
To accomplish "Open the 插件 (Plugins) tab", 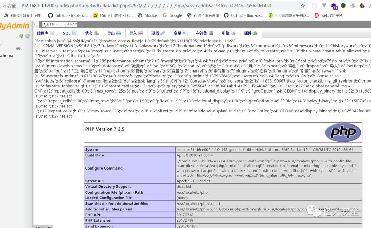I will [x=250, y=33].
